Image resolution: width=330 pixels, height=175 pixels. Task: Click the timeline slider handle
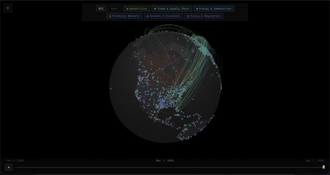[323, 167]
